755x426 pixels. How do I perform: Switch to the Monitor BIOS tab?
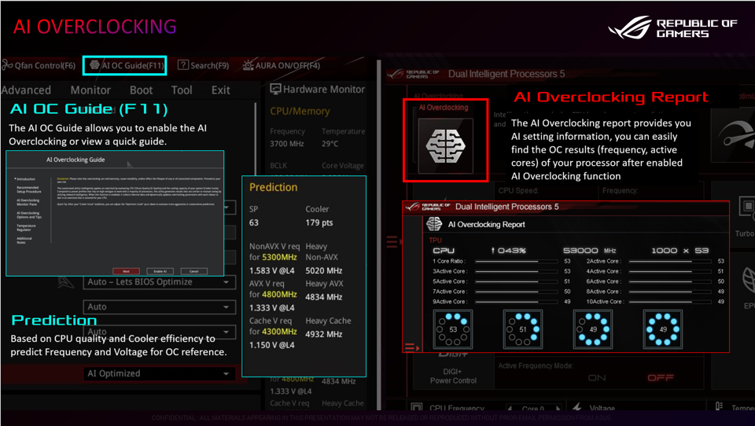pos(90,90)
